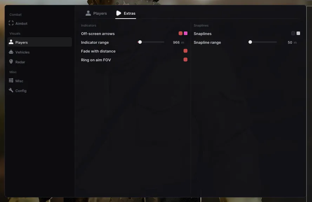Screen dimensions: 312x202
Task: Click the Vehicles icon in the sidebar
Action: tap(11, 52)
